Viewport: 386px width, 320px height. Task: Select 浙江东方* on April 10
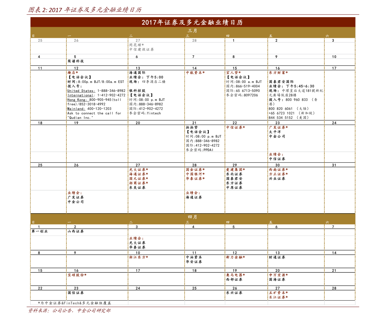[139, 257]
